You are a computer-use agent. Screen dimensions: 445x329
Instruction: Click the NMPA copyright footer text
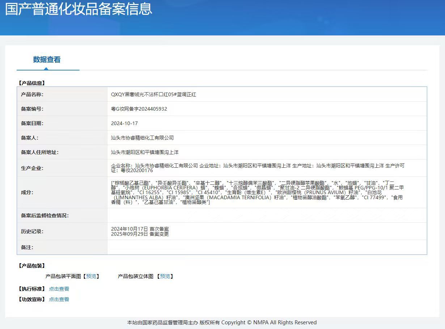(x=222, y=322)
